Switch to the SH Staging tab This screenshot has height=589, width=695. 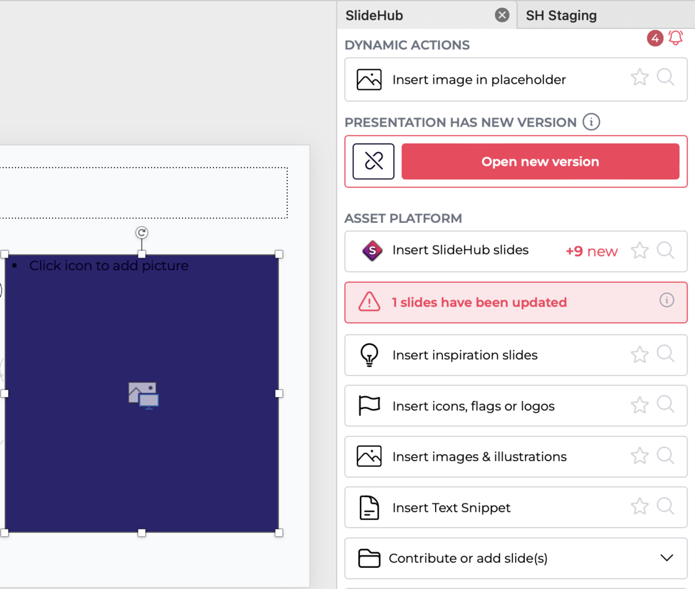click(x=562, y=15)
